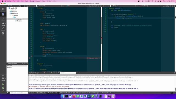Open Analyze menu in menu bar
176x99 pixels.
pos(38,1)
